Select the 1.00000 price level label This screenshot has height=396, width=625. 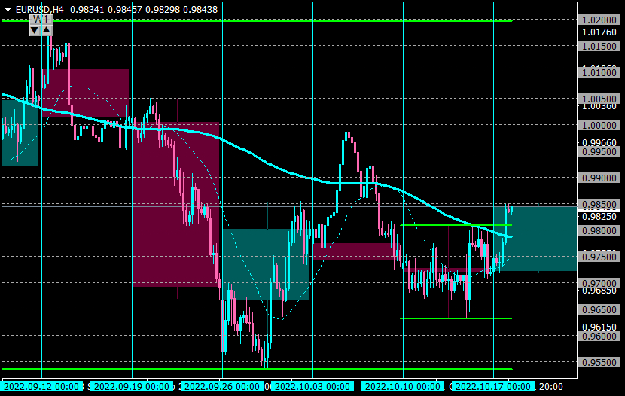coord(599,125)
